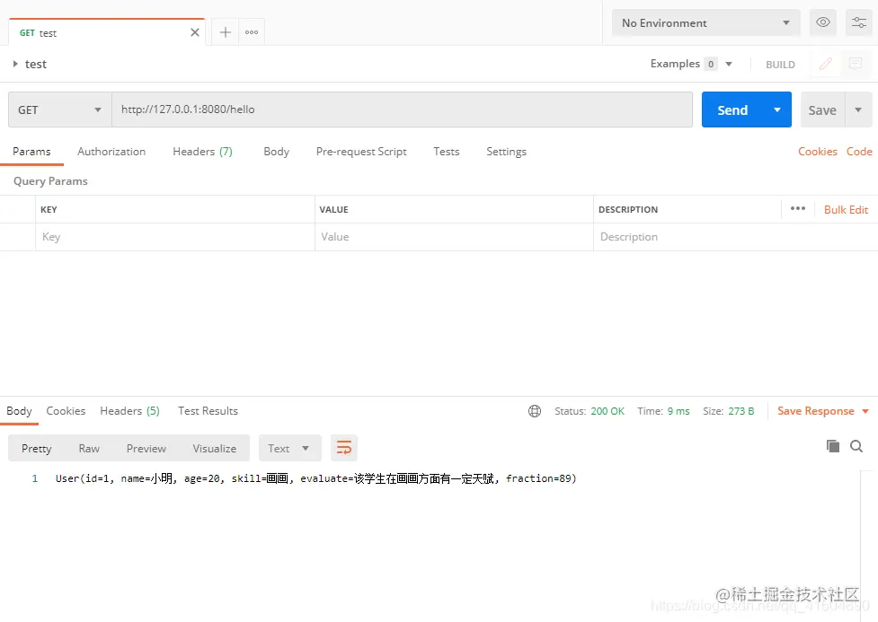Viewport: 878px width, 622px height.
Task: Open more options beside Bulk Edit
Action: [797, 209]
